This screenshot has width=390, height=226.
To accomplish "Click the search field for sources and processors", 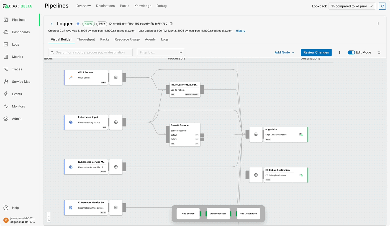I will pos(90,52).
